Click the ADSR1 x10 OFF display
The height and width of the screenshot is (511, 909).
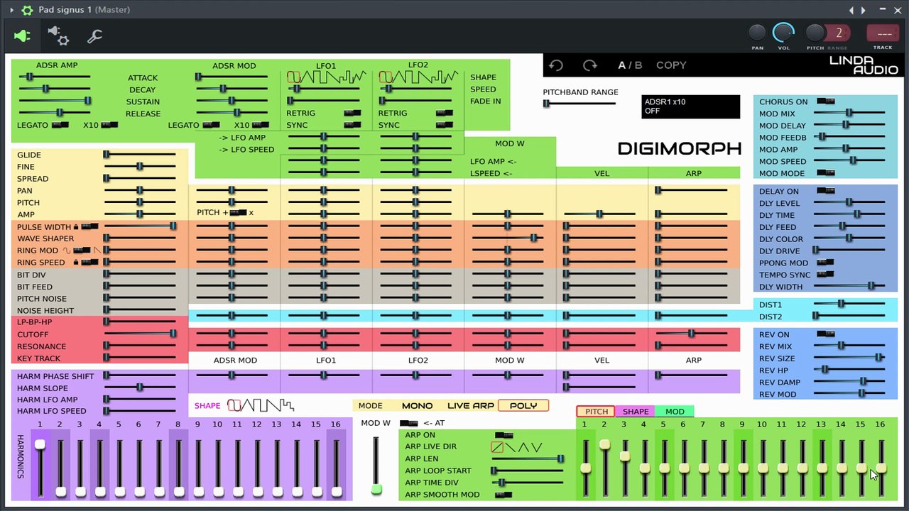pos(691,106)
